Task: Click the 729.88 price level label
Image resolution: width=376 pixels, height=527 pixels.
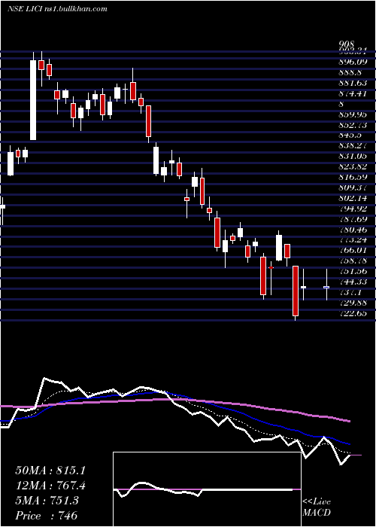Action: point(355,303)
